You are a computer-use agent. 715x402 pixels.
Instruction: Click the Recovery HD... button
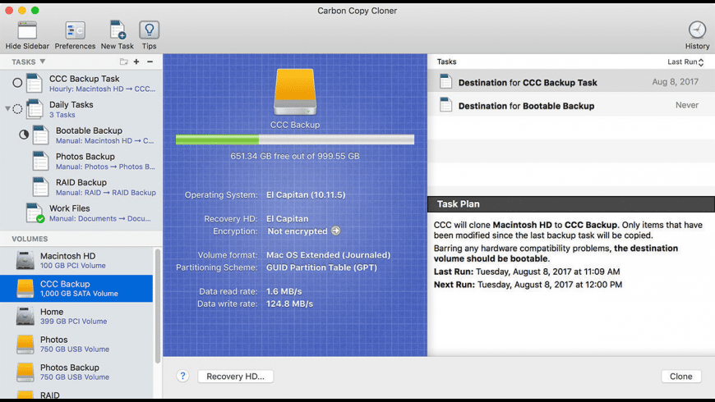[x=235, y=376]
